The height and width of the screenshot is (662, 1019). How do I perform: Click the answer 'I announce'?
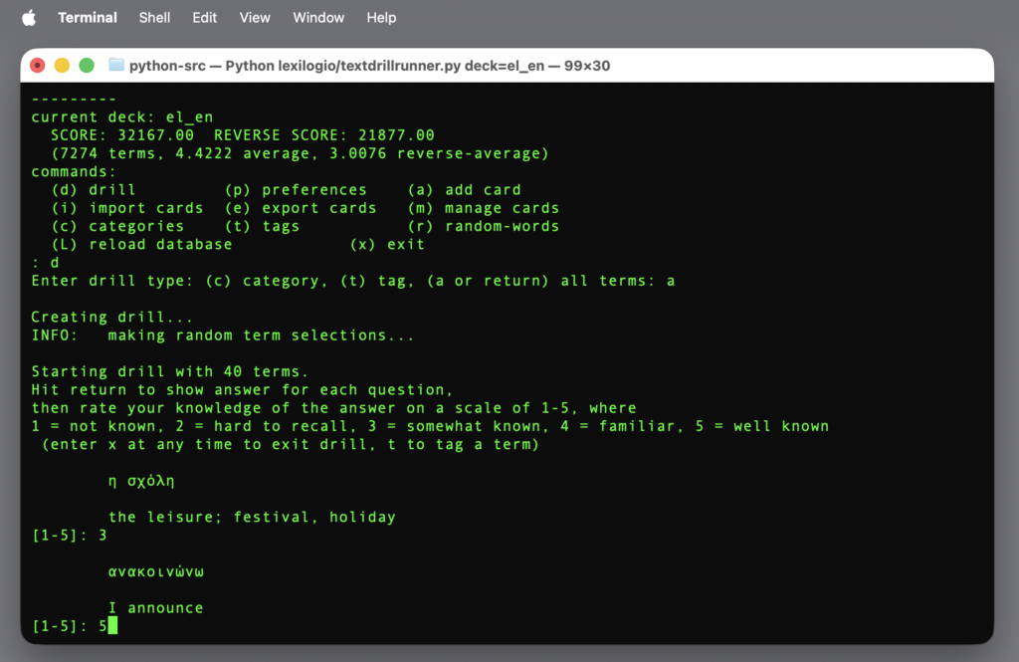pos(156,608)
